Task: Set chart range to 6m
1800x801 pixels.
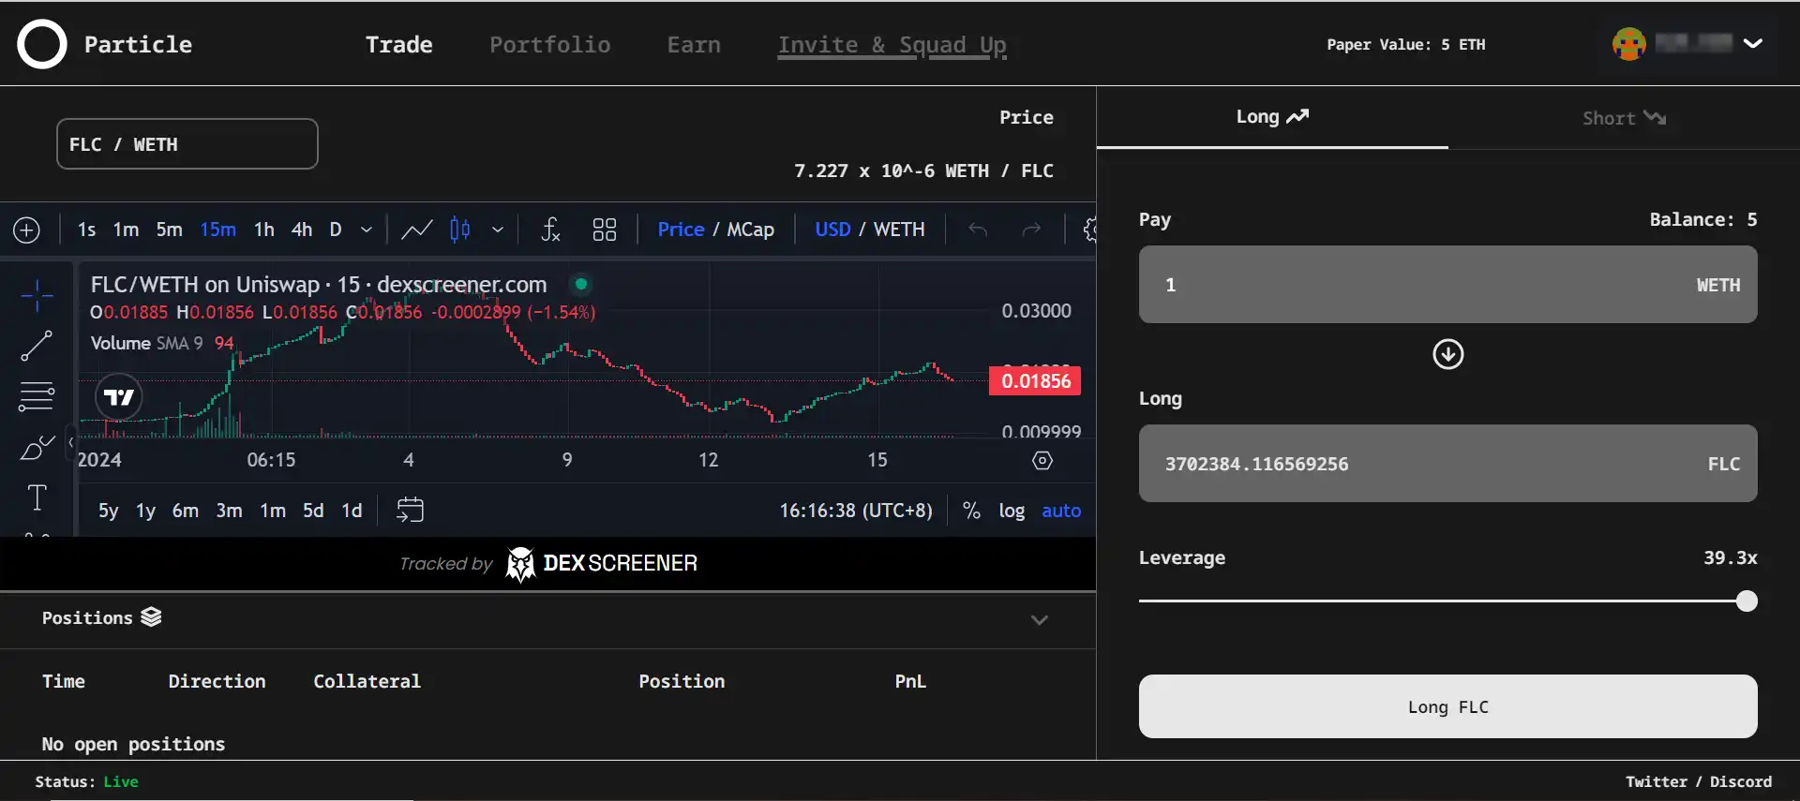Action: (185, 511)
